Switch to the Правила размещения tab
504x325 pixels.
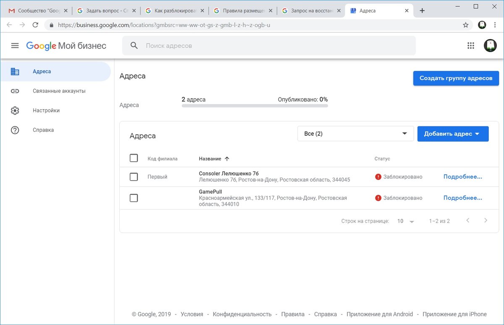pyautogui.click(x=244, y=10)
